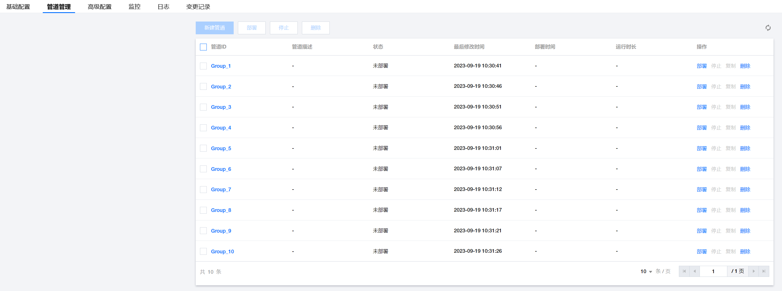Viewport: 782px width, 291px height.
Task: Open the Group_10 pipeline link
Action: tap(223, 252)
